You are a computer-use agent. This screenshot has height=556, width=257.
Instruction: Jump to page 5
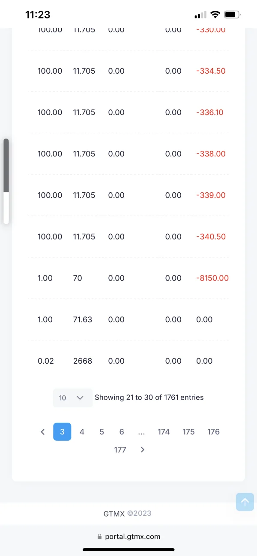(x=102, y=432)
